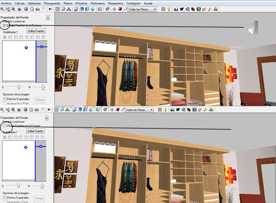Screen dimensions: 276x203
Task: Click the light bulb icon in the top toolbar
Action: [x=169, y=9]
